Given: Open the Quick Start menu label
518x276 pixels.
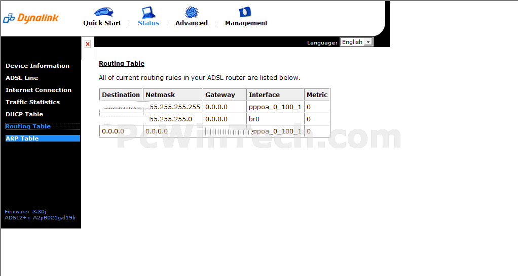Looking at the screenshot, I should click(x=102, y=23).
